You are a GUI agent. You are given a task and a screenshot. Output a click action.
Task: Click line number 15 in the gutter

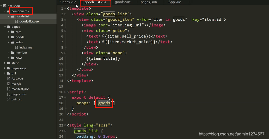pos(61,86)
